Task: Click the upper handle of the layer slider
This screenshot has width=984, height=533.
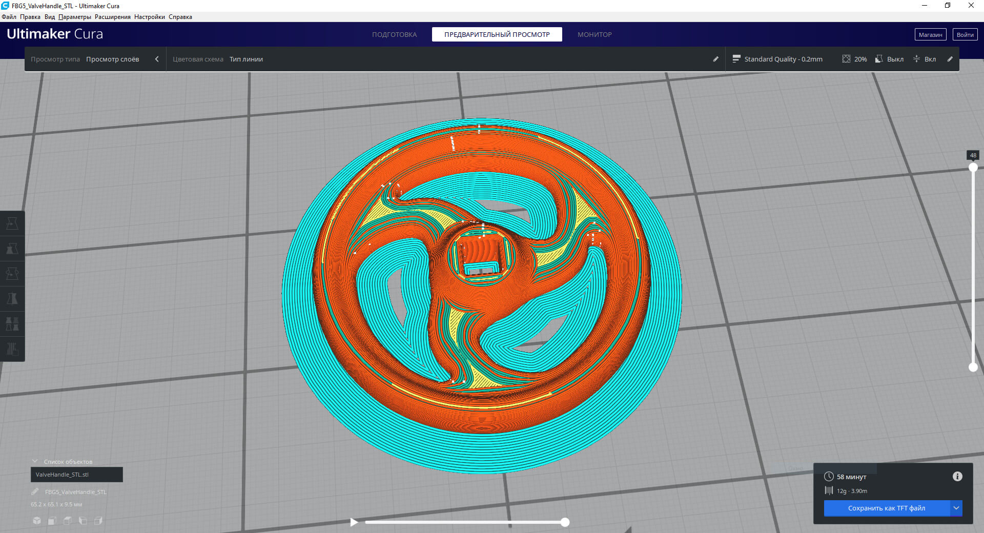Action: (x=973, y=168)
